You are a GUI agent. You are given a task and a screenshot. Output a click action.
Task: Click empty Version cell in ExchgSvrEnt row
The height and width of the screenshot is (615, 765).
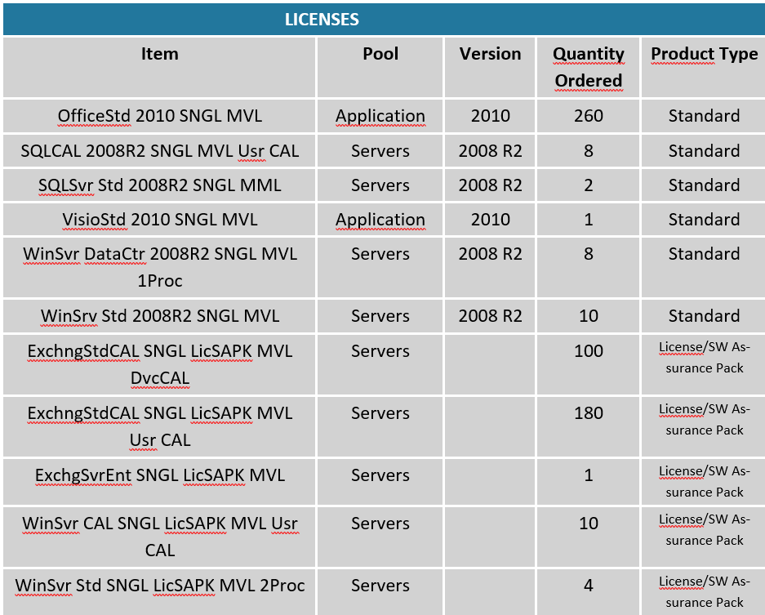[x=490, y=481]
